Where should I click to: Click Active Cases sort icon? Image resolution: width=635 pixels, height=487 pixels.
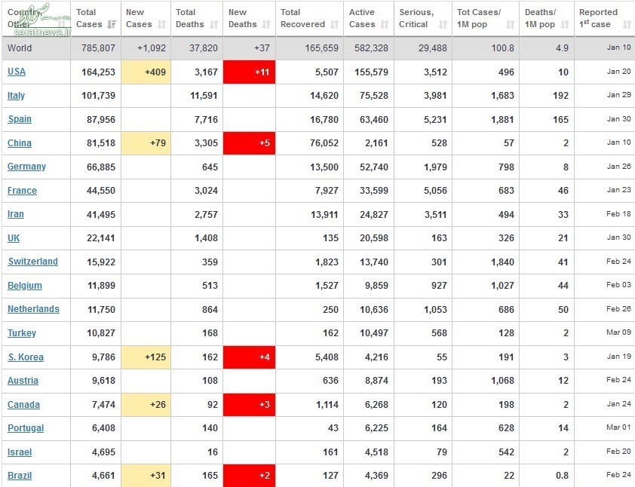(385, 25)
